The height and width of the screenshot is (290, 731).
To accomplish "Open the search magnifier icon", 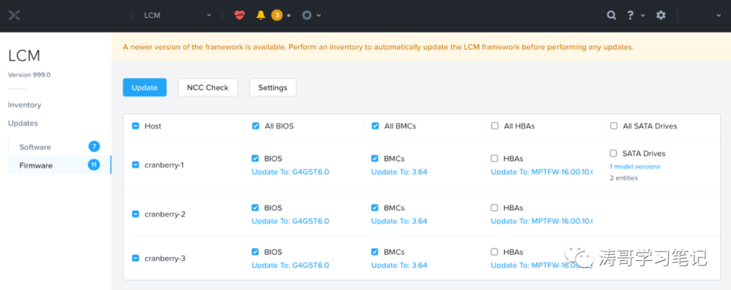I will (x=611, y=16).
